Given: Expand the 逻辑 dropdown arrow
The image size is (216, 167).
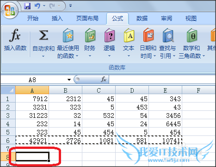Looking at the screenshot, I should [109, 56].
